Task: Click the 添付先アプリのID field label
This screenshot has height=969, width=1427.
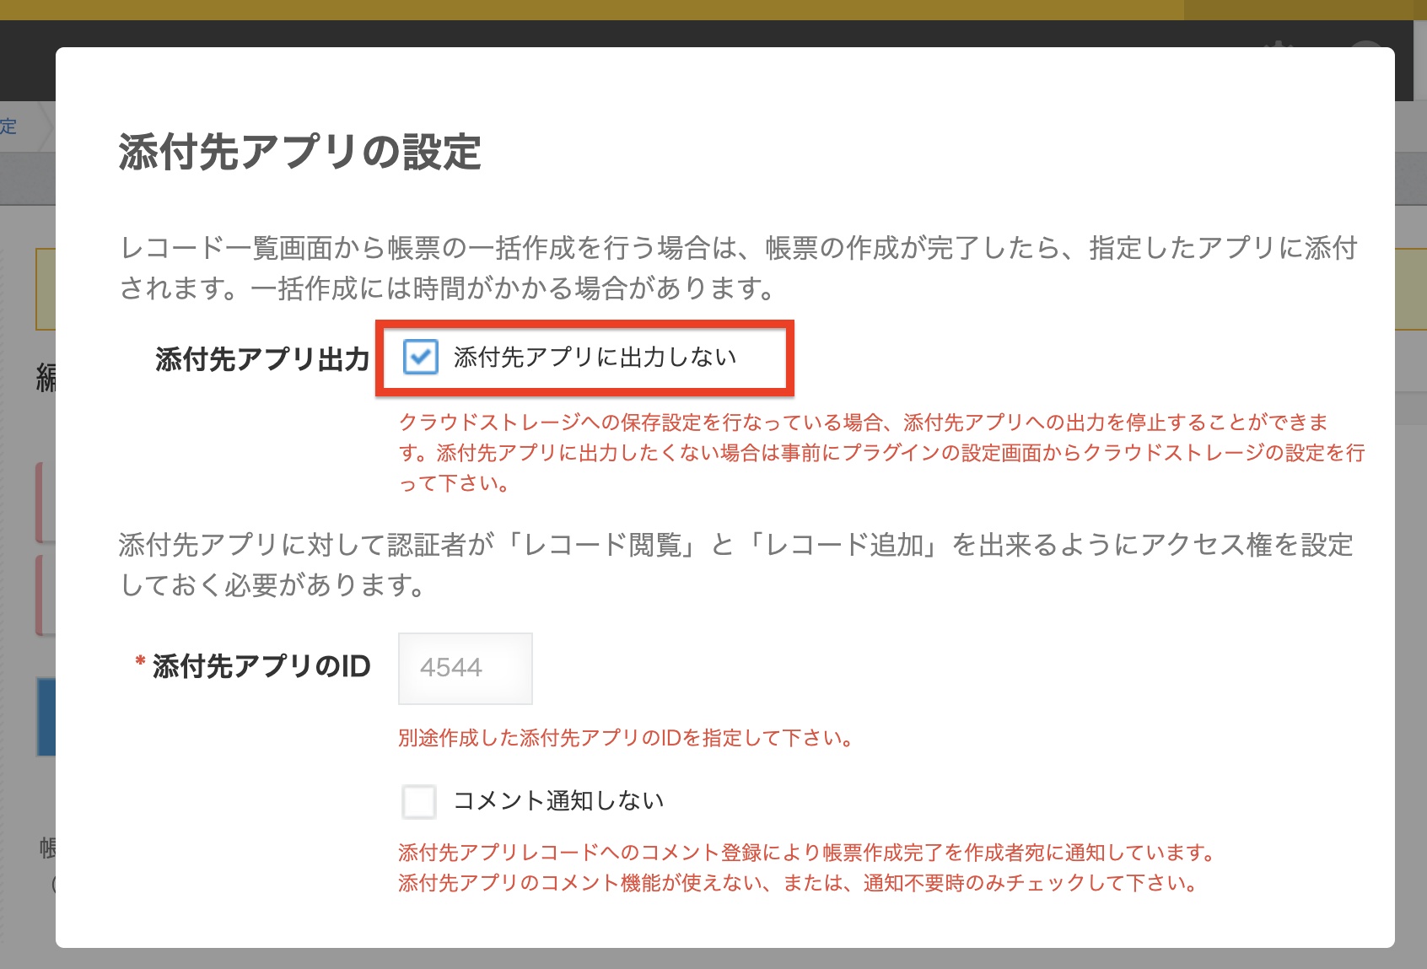Action: [x=261, y=666]
